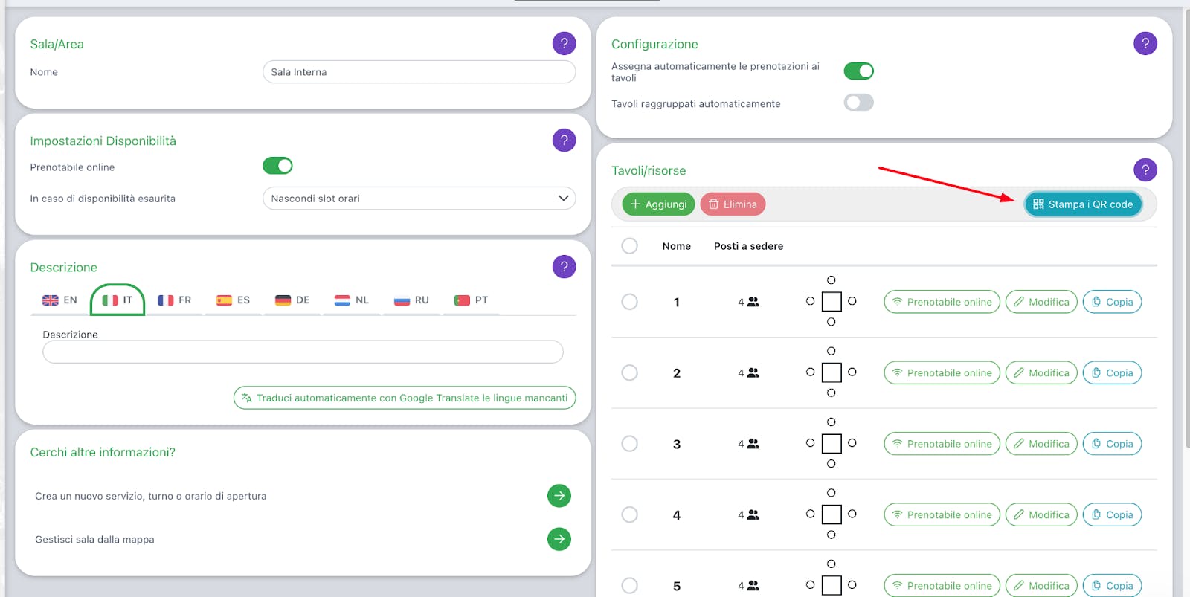
Task: Switch to the FR language tab
Action: pyautogui.click(x=174, y=300)
